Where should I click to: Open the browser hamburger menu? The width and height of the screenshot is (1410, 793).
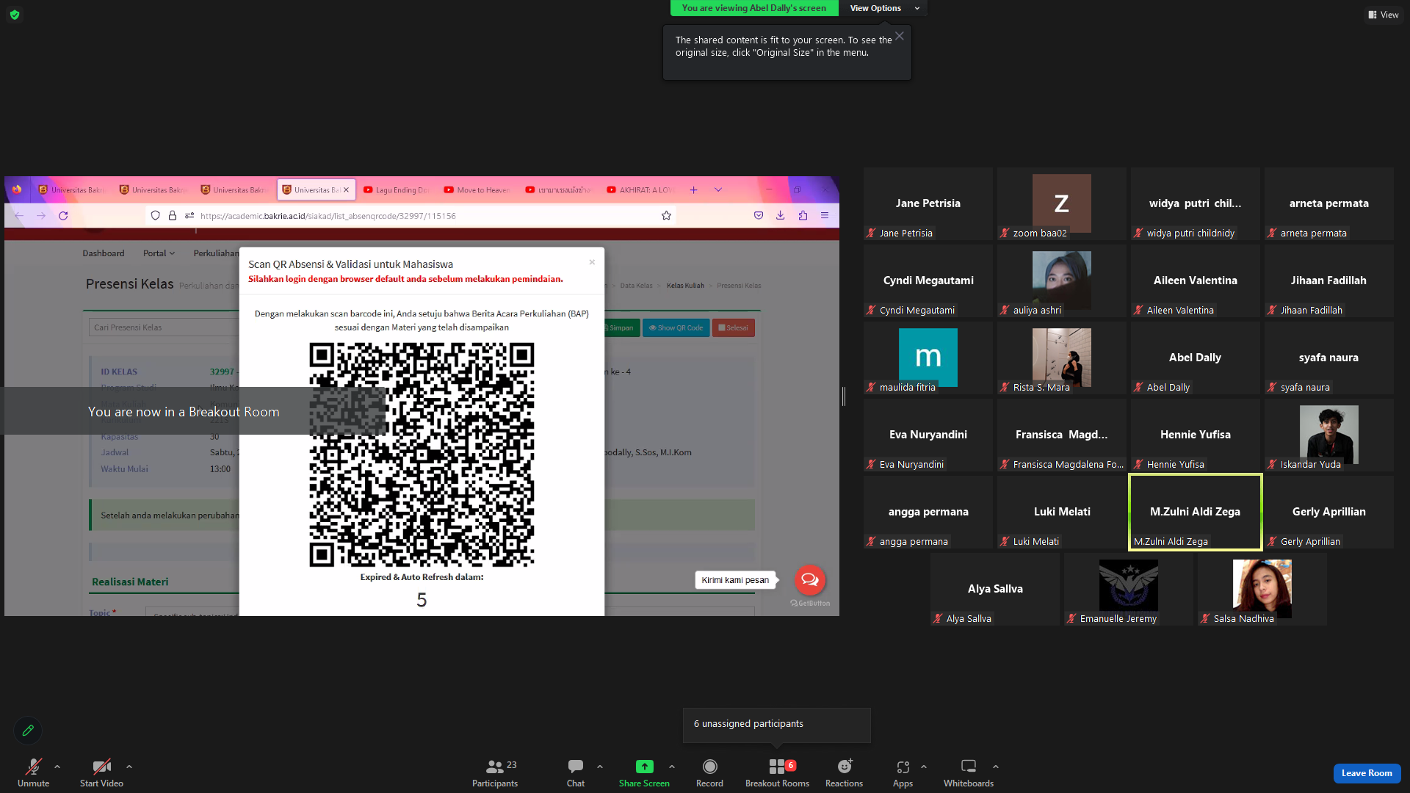825,216
